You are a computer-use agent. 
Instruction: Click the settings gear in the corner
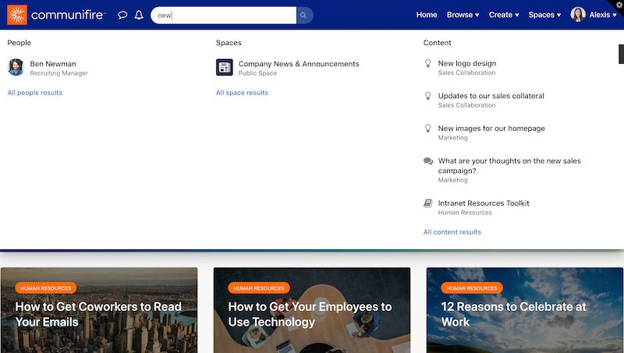[x=619, y=5]
